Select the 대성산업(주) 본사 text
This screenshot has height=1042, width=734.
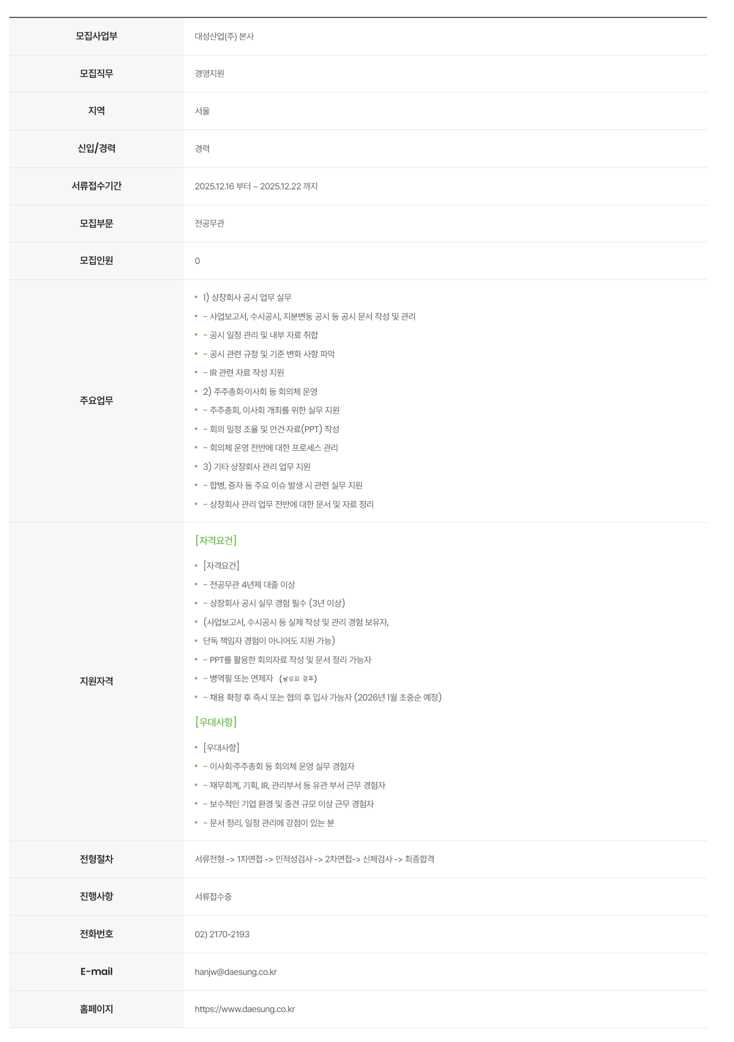(x=224, y=36)
